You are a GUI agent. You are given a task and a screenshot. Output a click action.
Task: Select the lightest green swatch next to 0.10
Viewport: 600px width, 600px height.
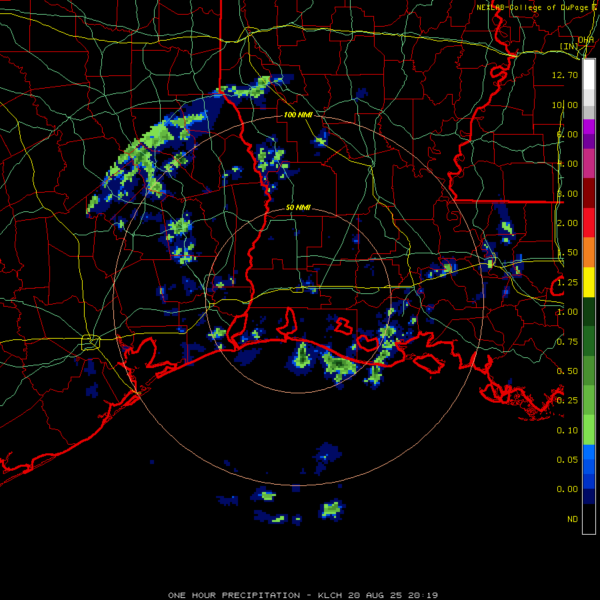click(589, 430)
